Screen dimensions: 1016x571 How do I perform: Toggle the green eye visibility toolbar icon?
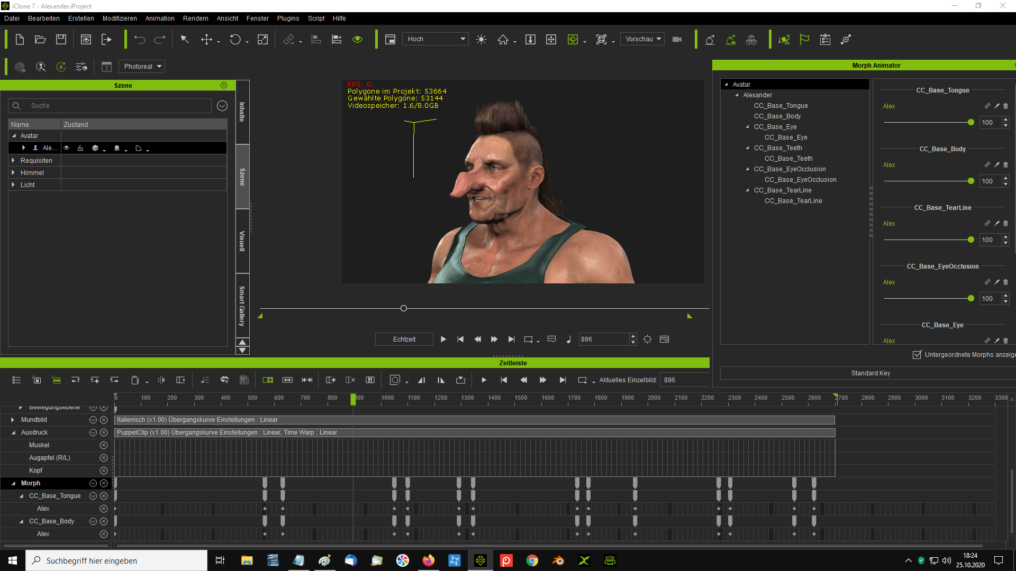(x=358, y=39)
